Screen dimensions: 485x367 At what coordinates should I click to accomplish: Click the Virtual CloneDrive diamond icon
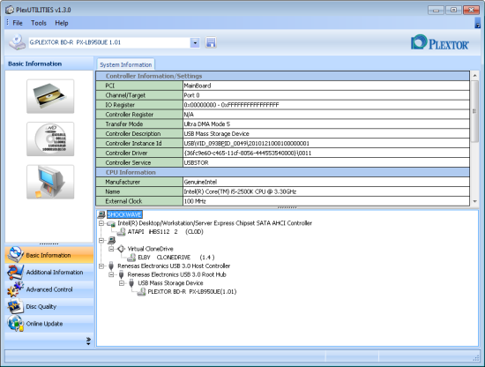tap(121, 249)
